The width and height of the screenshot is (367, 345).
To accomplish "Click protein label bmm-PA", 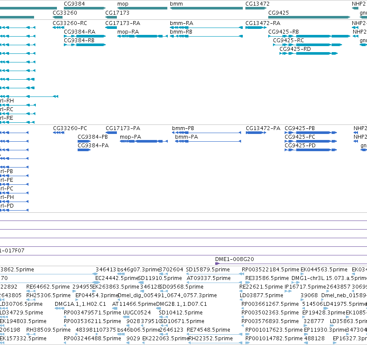I will click(187, 137).
